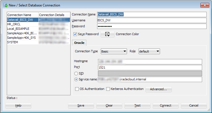Image resolution: width=212 pixels, height=113 pixels.
Task: Select SampleAppv406_BI... connection row
Action: [x=39, y=33]
